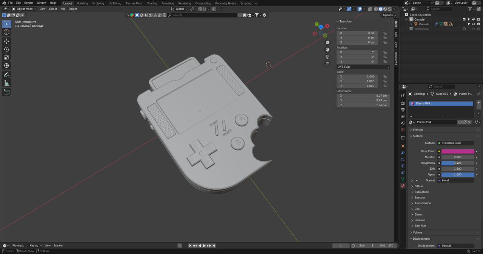The image size is (483, 254).
Task: Select the Scale tool
Action: point(6,58)
